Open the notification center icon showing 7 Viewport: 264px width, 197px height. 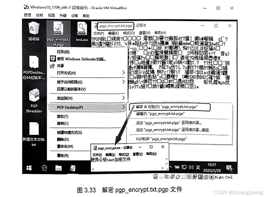pos(230,168)
